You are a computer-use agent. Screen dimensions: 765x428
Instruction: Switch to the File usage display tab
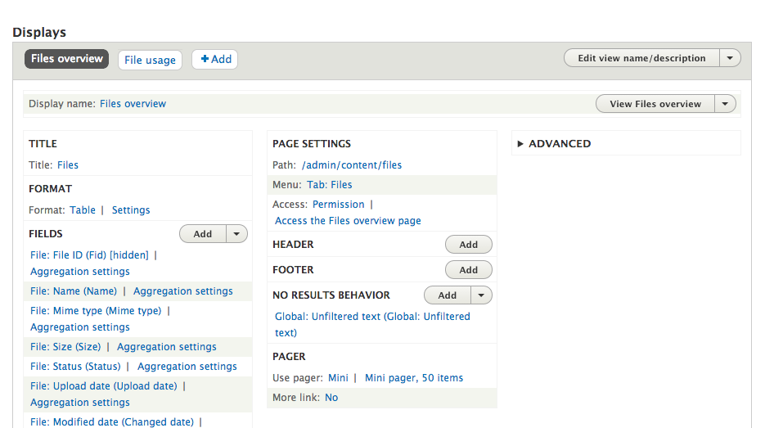pyautogui.click(x=150, y=60)
